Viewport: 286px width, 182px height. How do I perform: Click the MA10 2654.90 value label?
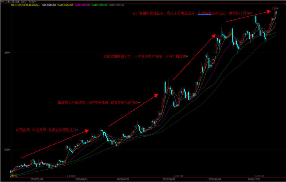(x=65, y=5)
